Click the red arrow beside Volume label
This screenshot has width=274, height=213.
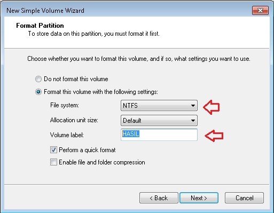(214, 136)
